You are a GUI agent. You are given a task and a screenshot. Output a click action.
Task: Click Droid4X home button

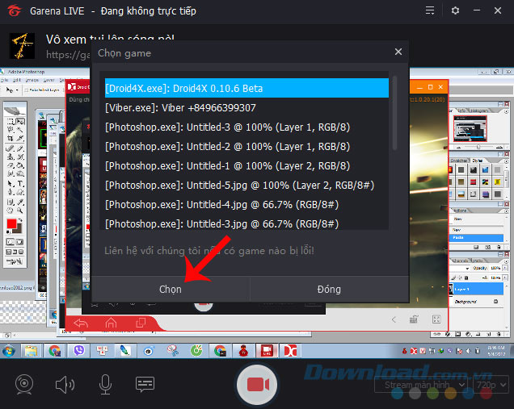(111, 323)
